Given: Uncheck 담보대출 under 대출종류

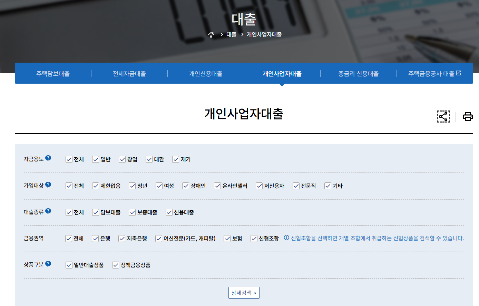Looking at the screenshot, I should (96, 212).
